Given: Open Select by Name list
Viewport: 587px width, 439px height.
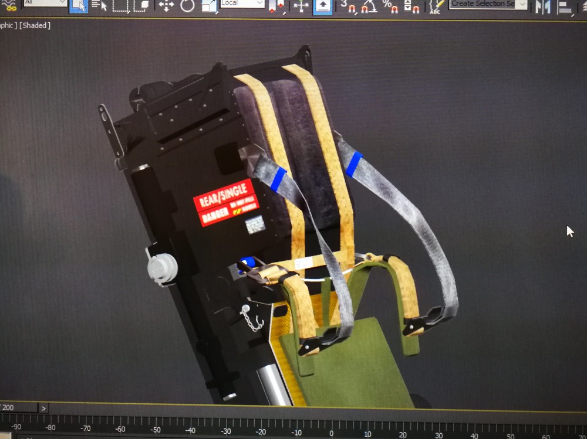Looking at the screenshot, I should click(x=99, y=5).
